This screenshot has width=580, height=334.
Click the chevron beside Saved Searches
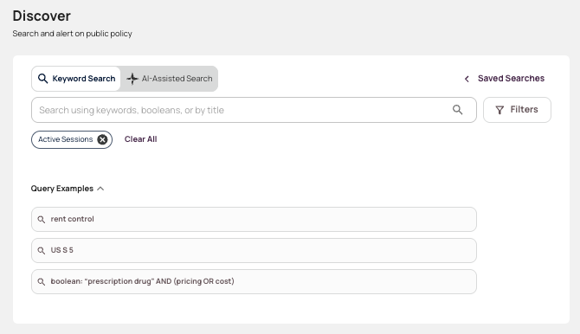pos(467,79)
